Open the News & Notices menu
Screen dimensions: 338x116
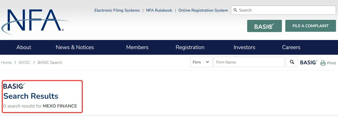[75, 47]
